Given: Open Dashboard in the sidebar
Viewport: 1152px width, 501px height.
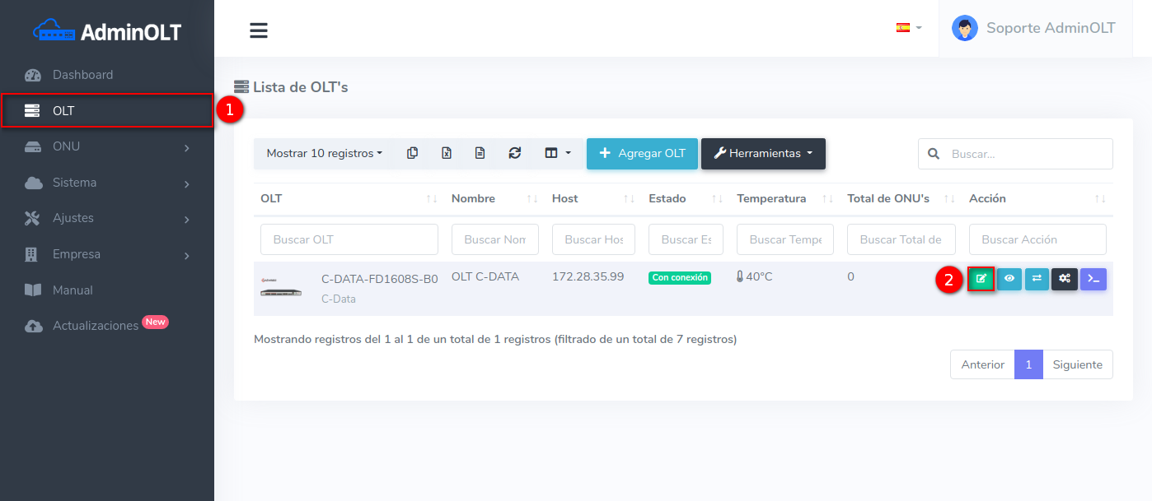Looking at the screenshot, I should [x=82, y=75].
